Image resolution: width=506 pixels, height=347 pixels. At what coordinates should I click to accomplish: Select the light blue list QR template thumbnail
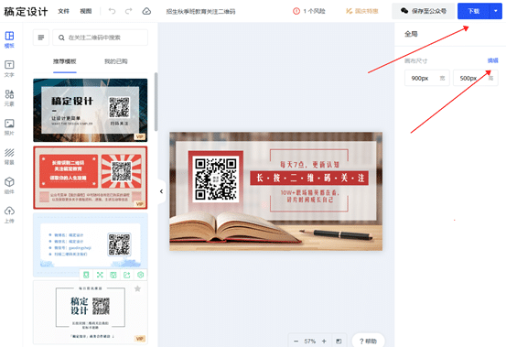pos(91,244)
